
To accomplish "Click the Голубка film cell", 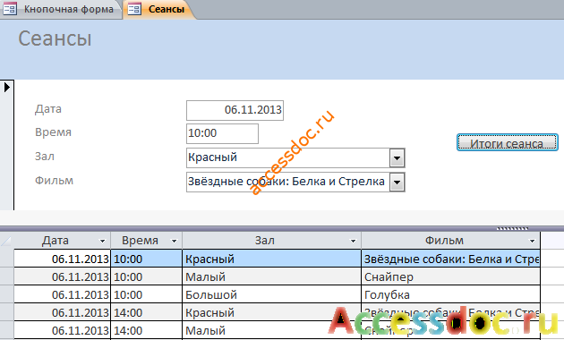I will point(450,294).
